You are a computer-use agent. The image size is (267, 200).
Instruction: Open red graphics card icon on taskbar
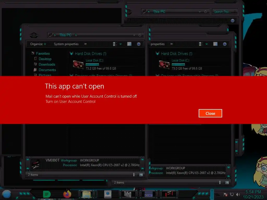coord(169,194)
